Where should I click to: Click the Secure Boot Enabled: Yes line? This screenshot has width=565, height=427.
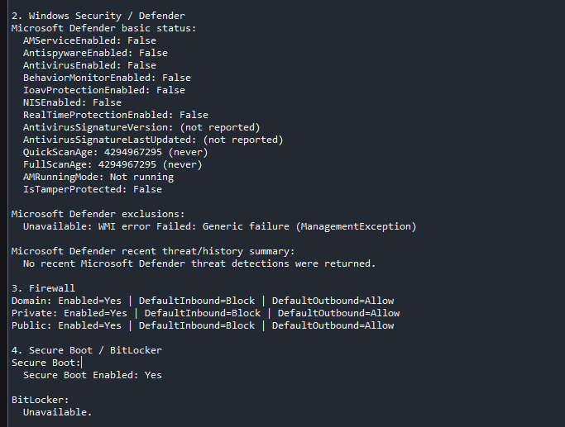click(93, 375)
